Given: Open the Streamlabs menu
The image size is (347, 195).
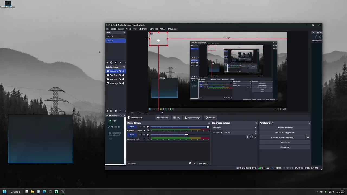Looking at the screenshot, I should 172,29.
